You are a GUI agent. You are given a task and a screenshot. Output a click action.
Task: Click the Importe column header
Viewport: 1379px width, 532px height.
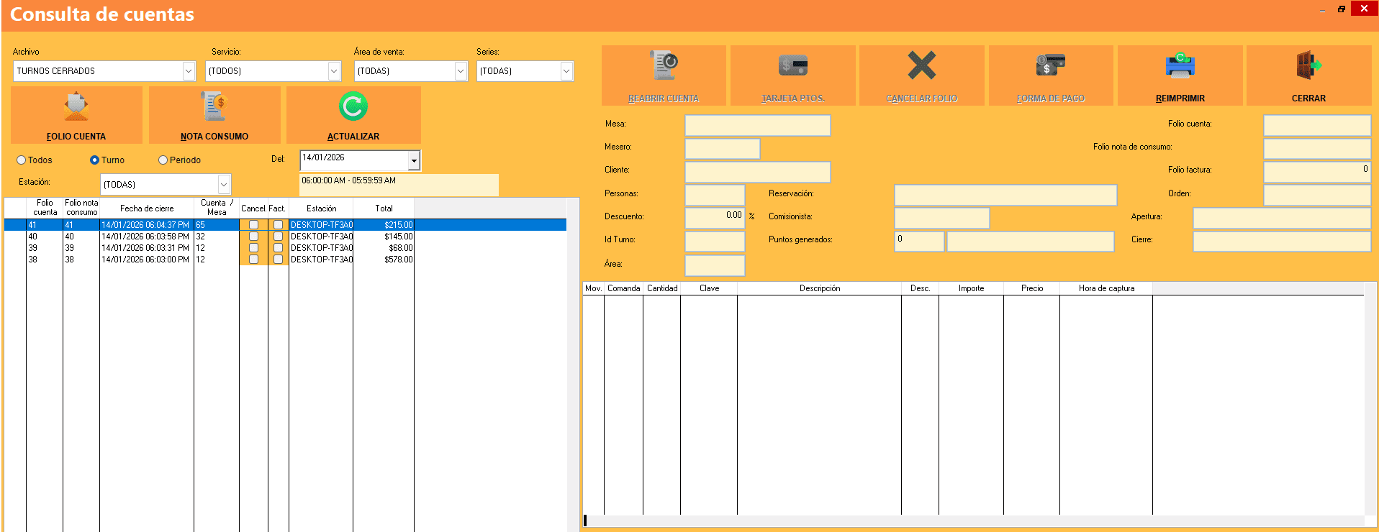[971, 288]
